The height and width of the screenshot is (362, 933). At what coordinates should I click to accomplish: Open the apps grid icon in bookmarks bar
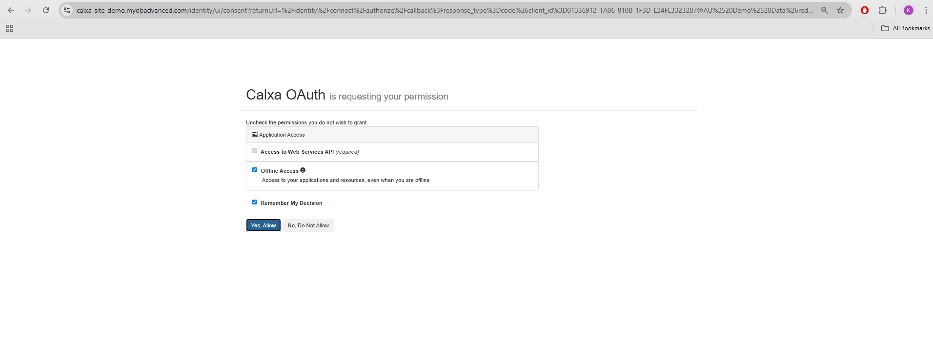point(10,28)
